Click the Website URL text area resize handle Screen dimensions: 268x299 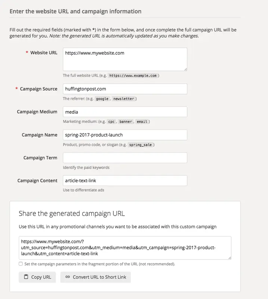[185, 69]
